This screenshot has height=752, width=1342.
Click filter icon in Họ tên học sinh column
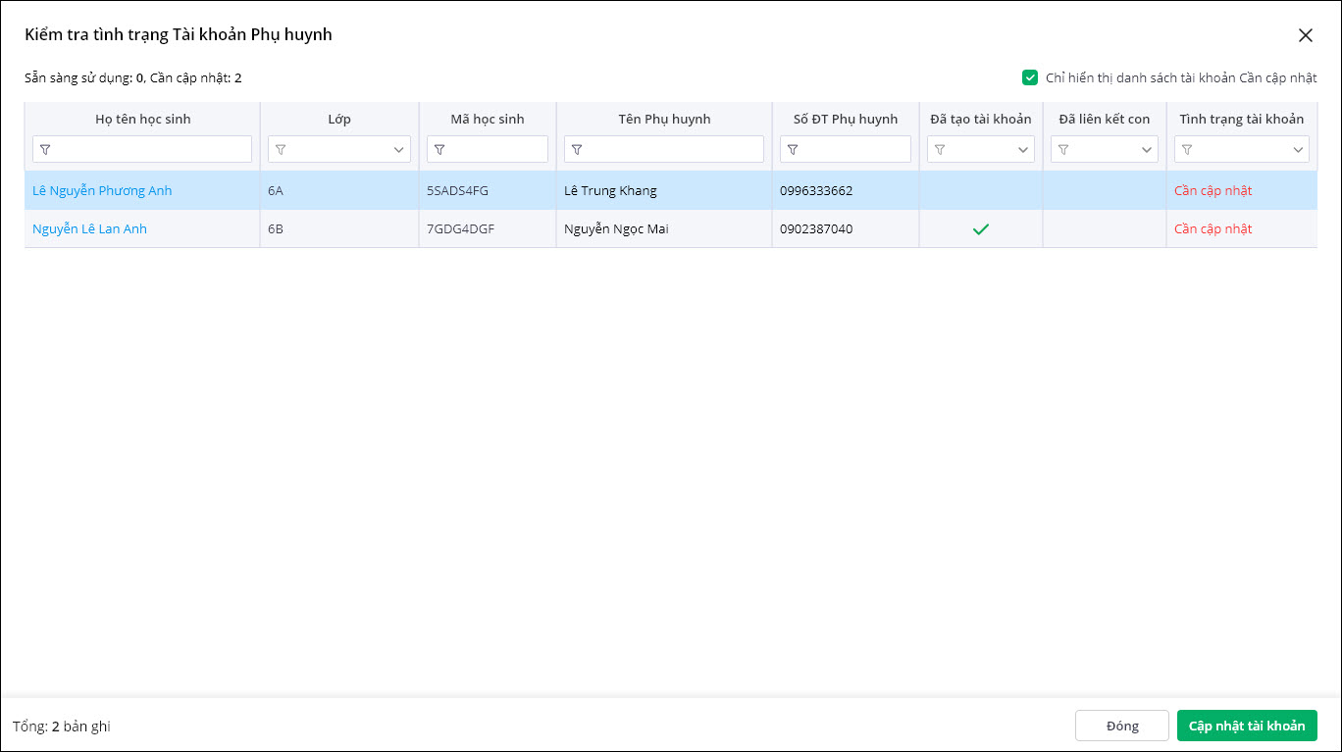[x=45, y=150]
